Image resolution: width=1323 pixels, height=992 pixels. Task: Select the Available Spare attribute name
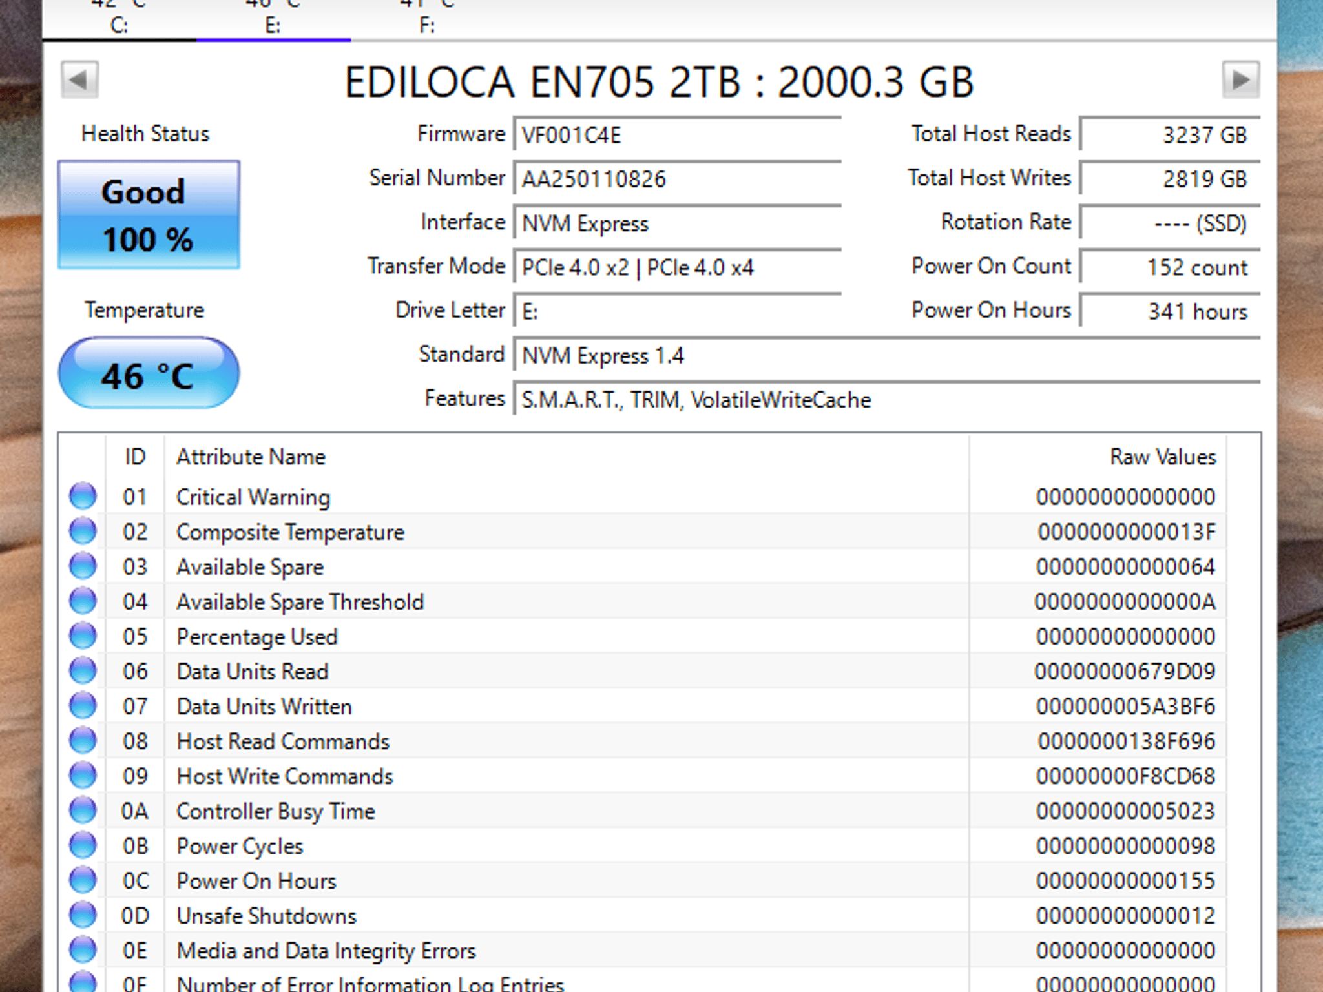[x=250, y=567]
